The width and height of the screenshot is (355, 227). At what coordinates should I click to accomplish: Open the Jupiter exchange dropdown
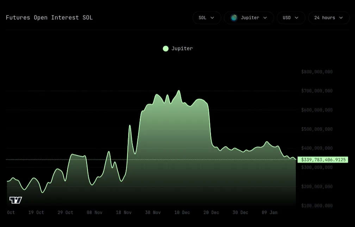tap(249, 18)
